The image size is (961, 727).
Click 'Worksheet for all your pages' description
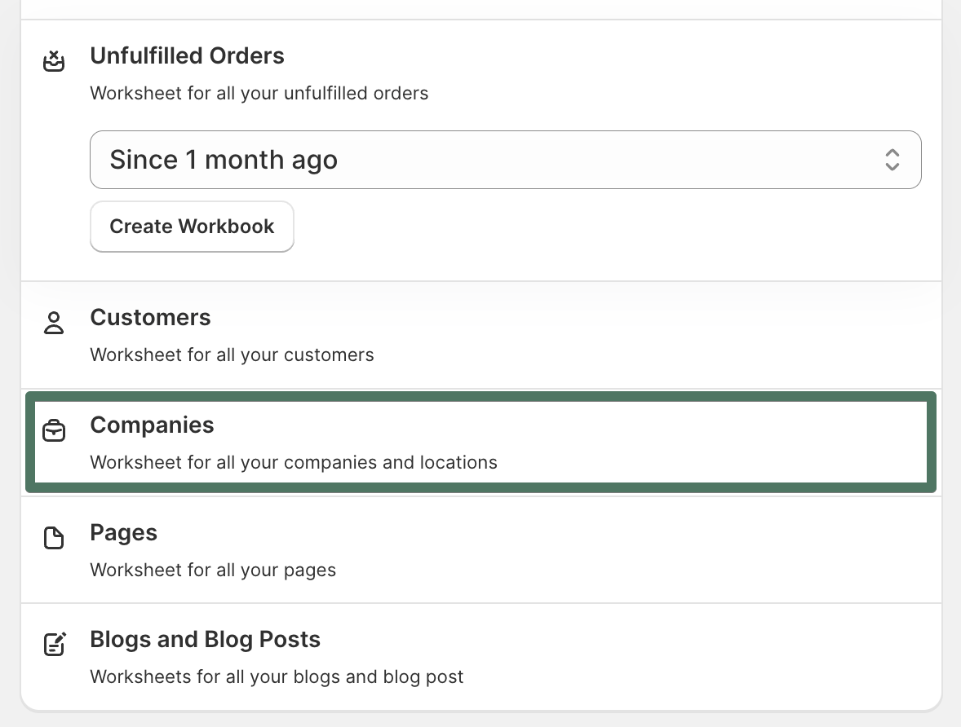tap(212, 570)
